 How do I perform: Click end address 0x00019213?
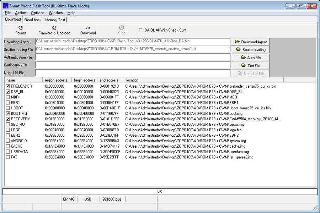point(109,86)
